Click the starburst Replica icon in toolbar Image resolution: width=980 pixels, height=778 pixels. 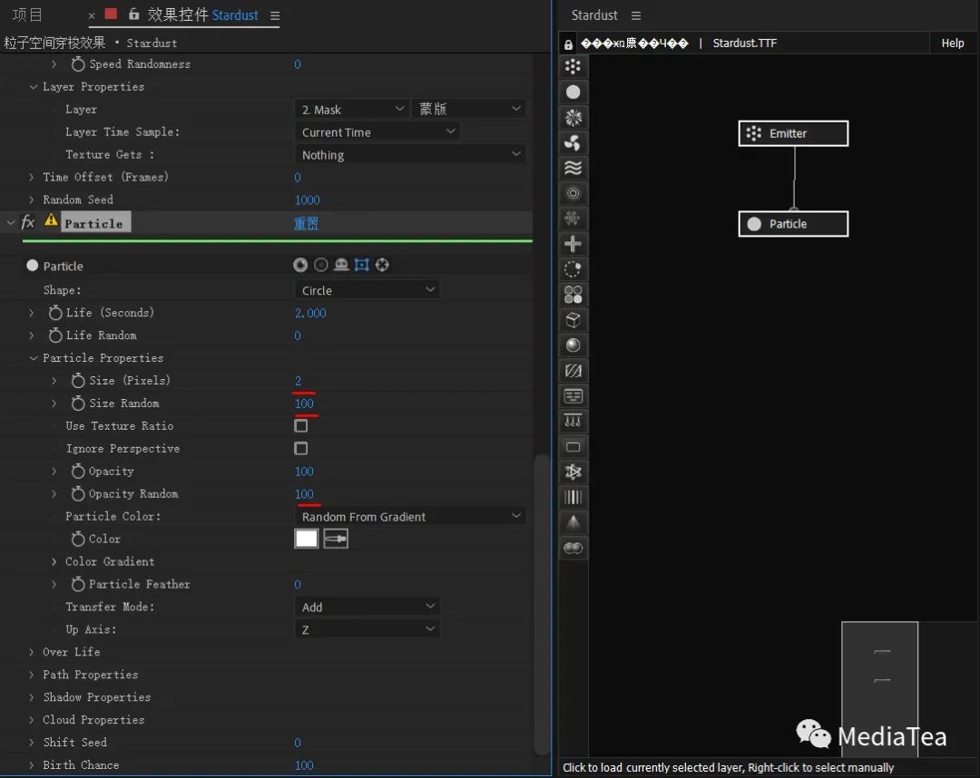point(573,117)
